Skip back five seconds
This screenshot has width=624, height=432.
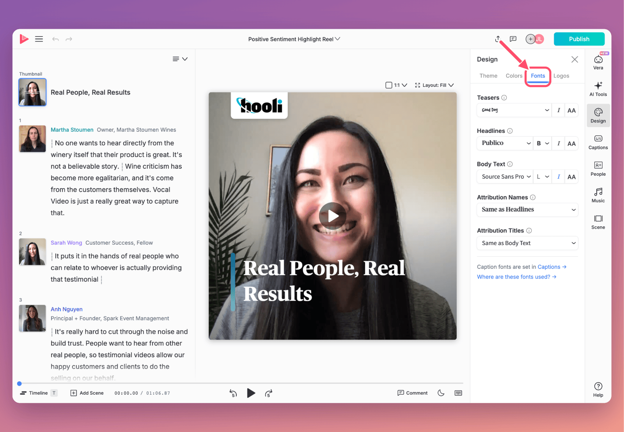click(x=233, y=393)
